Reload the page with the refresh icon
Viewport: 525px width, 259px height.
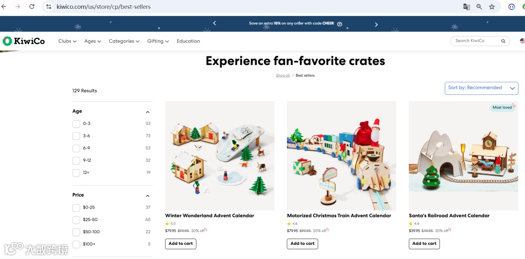pos(32,6)
